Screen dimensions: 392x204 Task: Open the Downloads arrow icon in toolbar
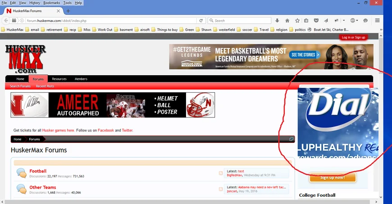pos(277,21)
